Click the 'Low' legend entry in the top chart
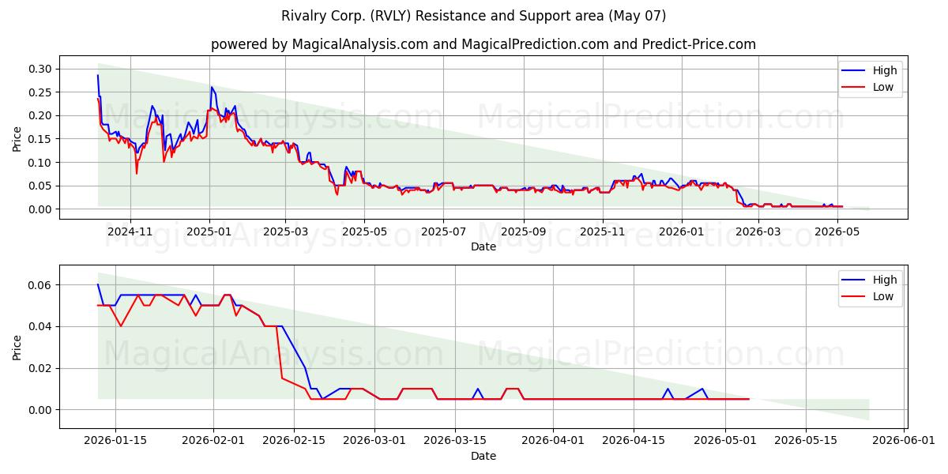The width and height of the screenshot is (948, 474). click(x=883, y=88)
